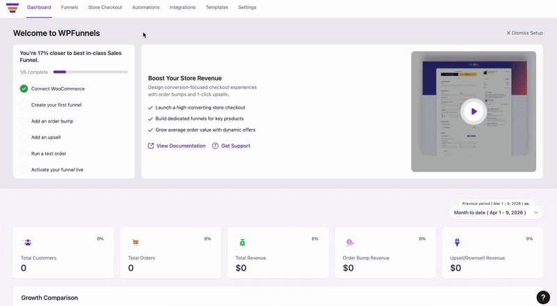The height and width of the screenshot is (306, 557).
Task: Click the WPFunnels logo icon
Action: coord(13,8)
